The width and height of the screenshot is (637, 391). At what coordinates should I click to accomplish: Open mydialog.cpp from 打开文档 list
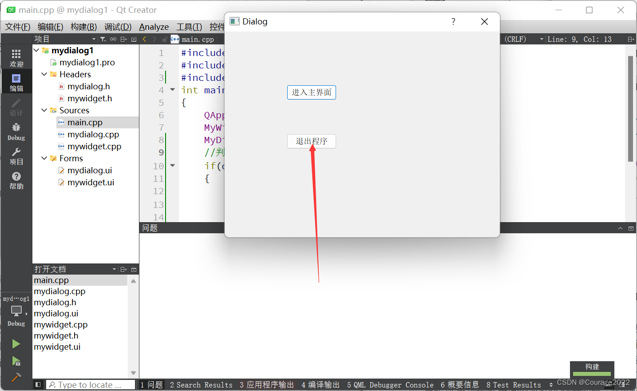coord(59,291)
